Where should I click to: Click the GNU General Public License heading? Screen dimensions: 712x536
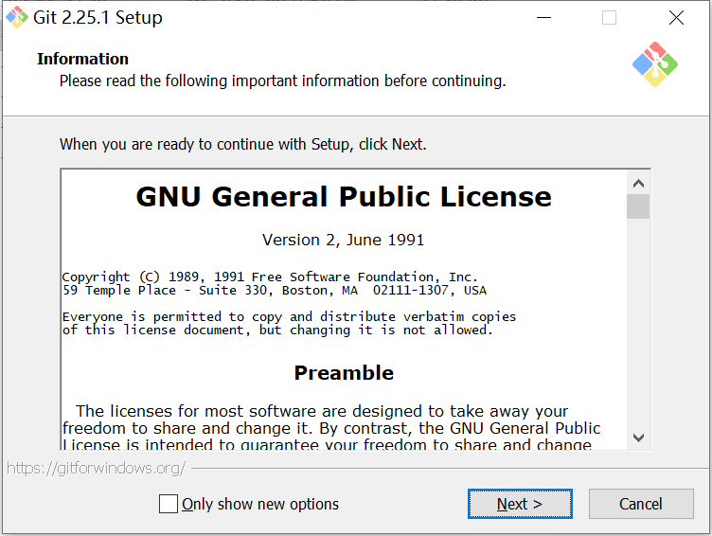(344, 197)
